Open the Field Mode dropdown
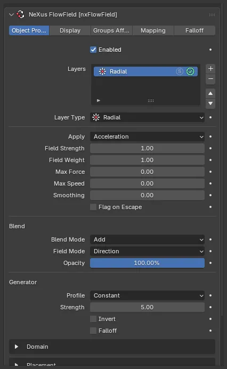Screen dimensions: 227x369 point(147,251)
